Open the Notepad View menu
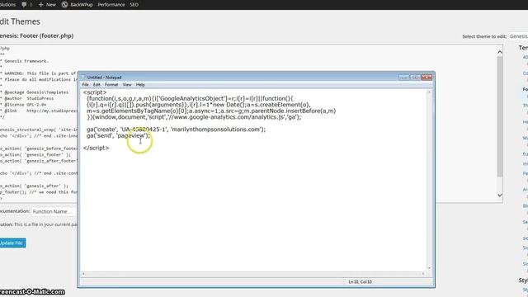Image resolution: width=528 pixels, height=297 pixels. [127, 85]
